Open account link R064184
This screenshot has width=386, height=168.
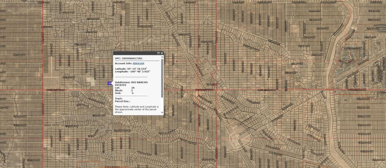click(x=138, y=63)
